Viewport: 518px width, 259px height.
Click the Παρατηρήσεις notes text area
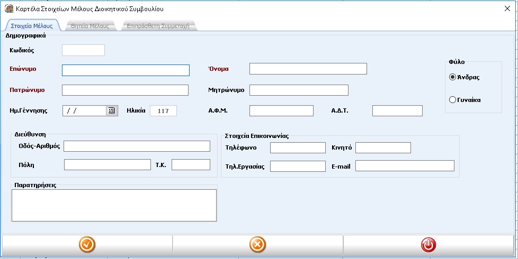[x=114, y=205]
